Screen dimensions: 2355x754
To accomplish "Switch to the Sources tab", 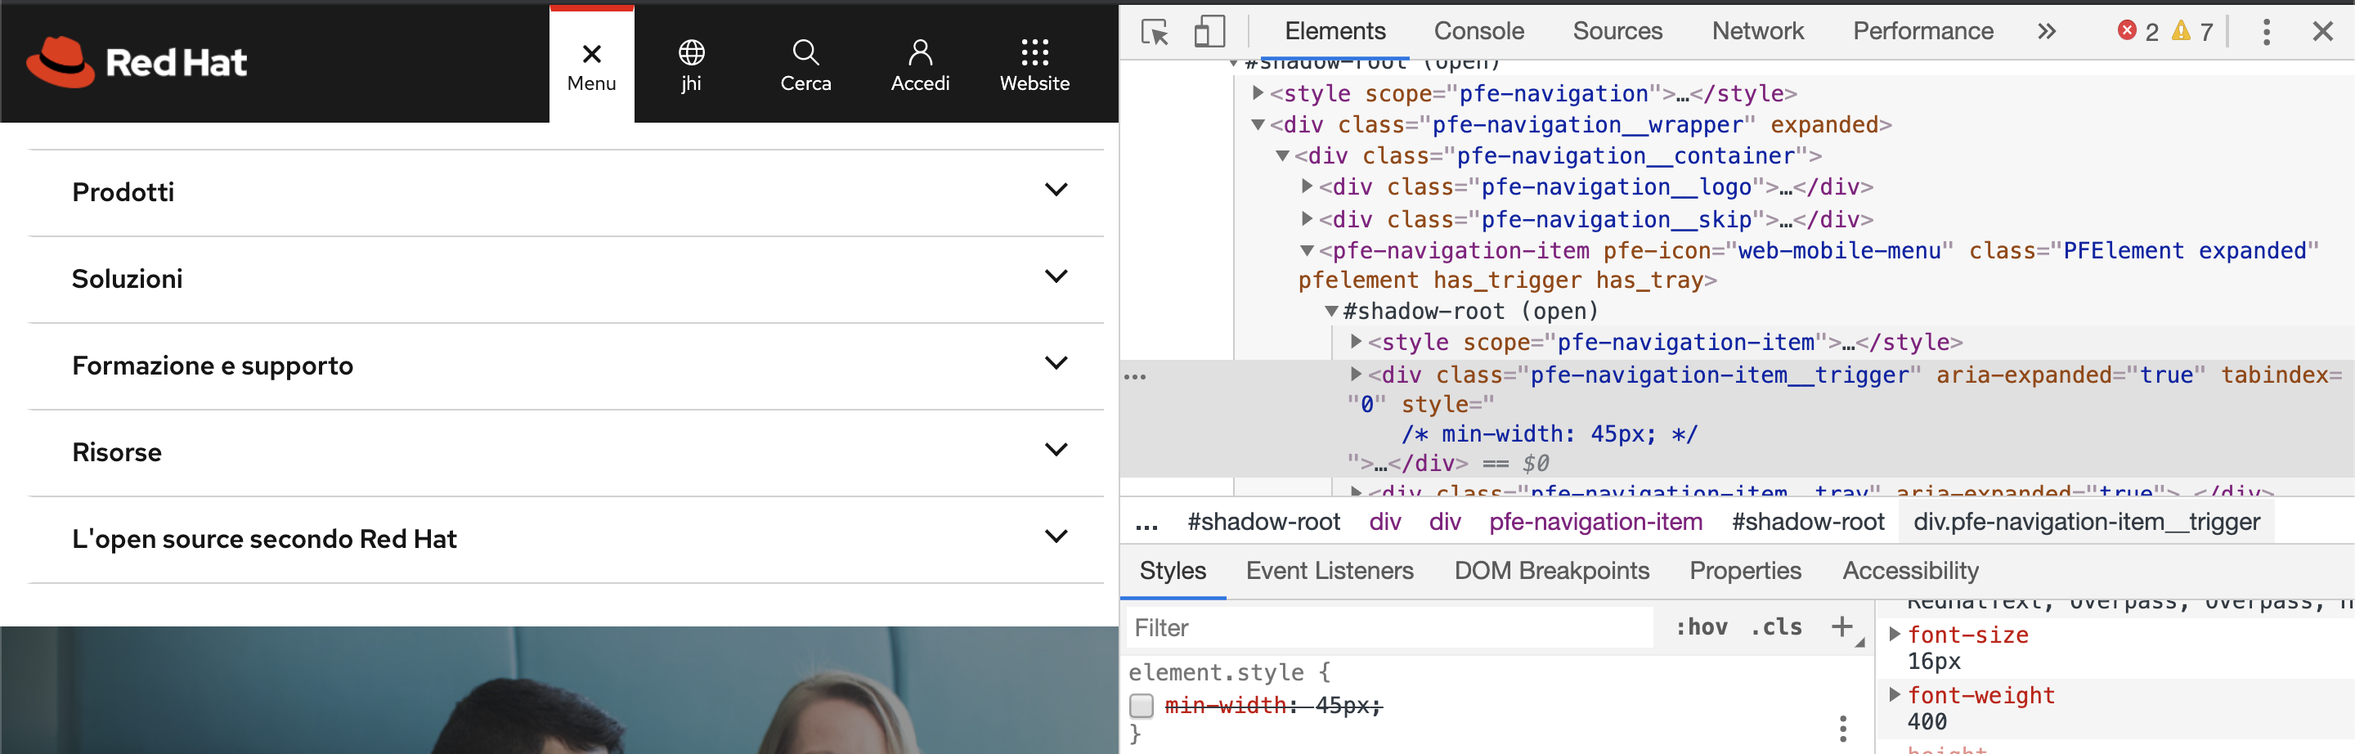I will [1617, 31].
